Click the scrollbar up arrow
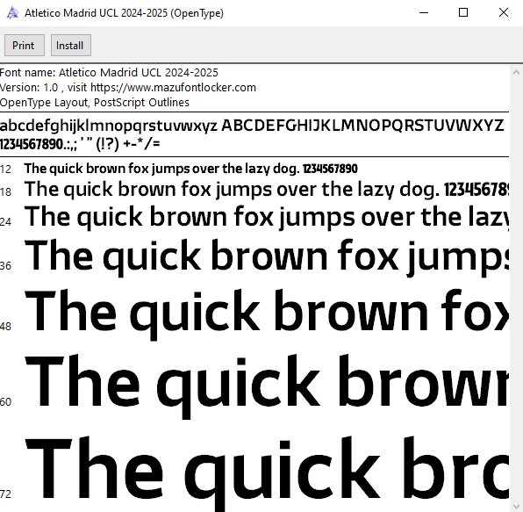The height and width of the screenshot is (512, 523). pos(516,72)
